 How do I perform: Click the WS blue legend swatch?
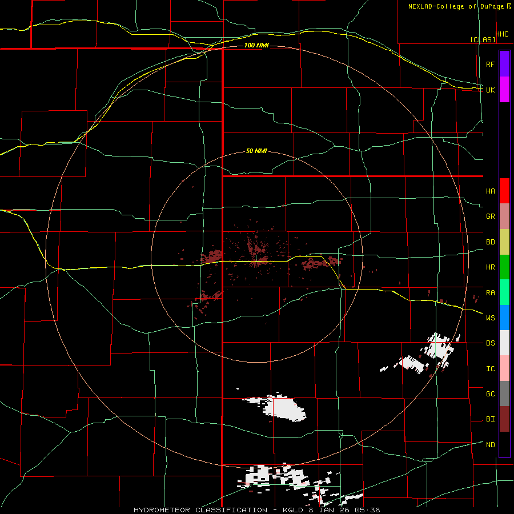[504, 318]
